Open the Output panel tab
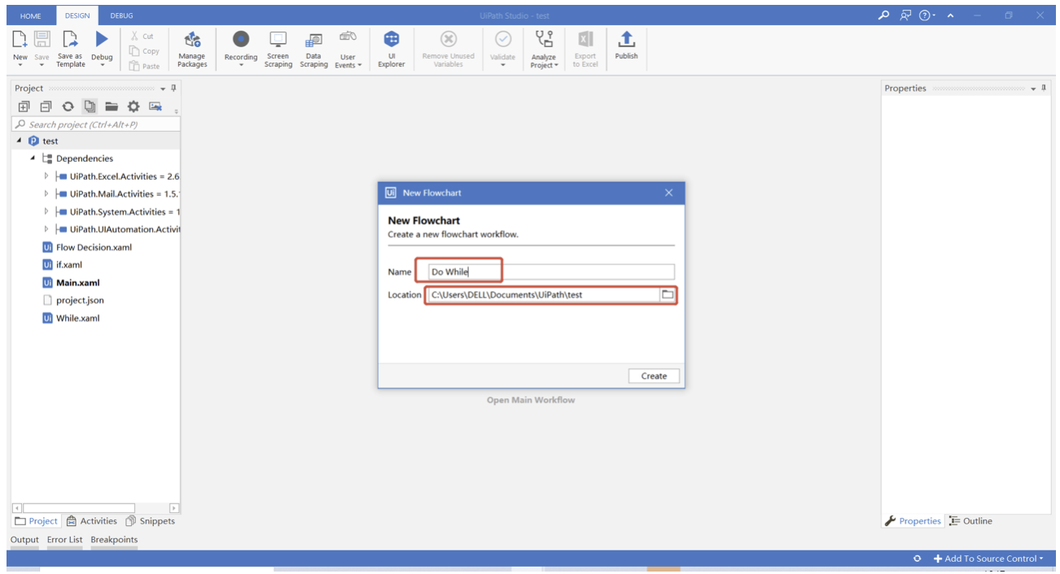 [x=24, y=540]
